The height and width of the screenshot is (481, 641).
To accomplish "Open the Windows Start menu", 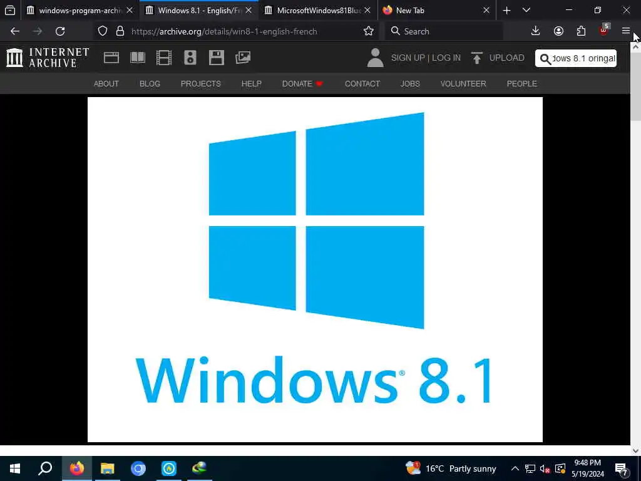I will pyautogui.click(x=15, y=468).
